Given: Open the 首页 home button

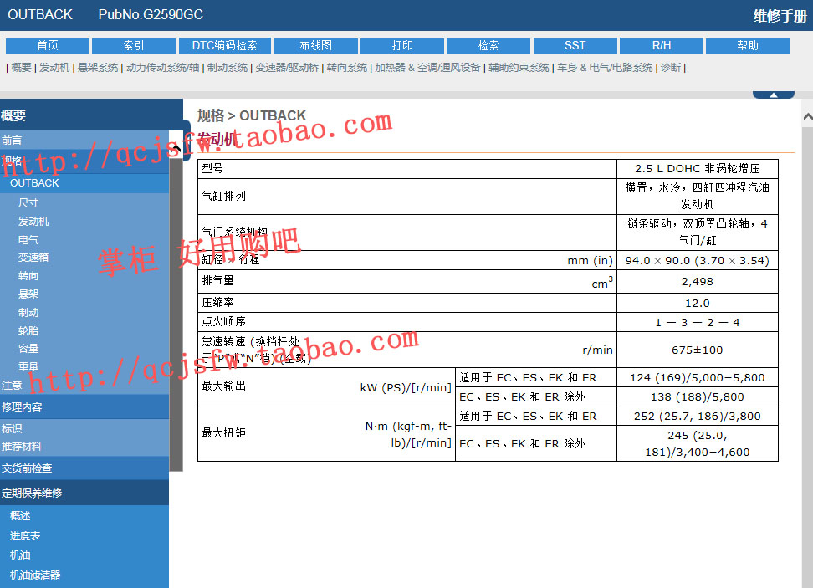Looking at the screenshot, I should (x=48, y=46).
